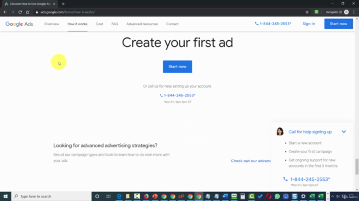
Task: Click the green extension icon in toolbar
Action: [316, 12]
